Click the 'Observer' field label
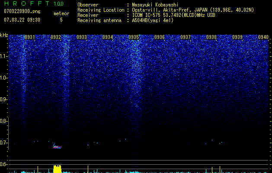 pos(88,5)
